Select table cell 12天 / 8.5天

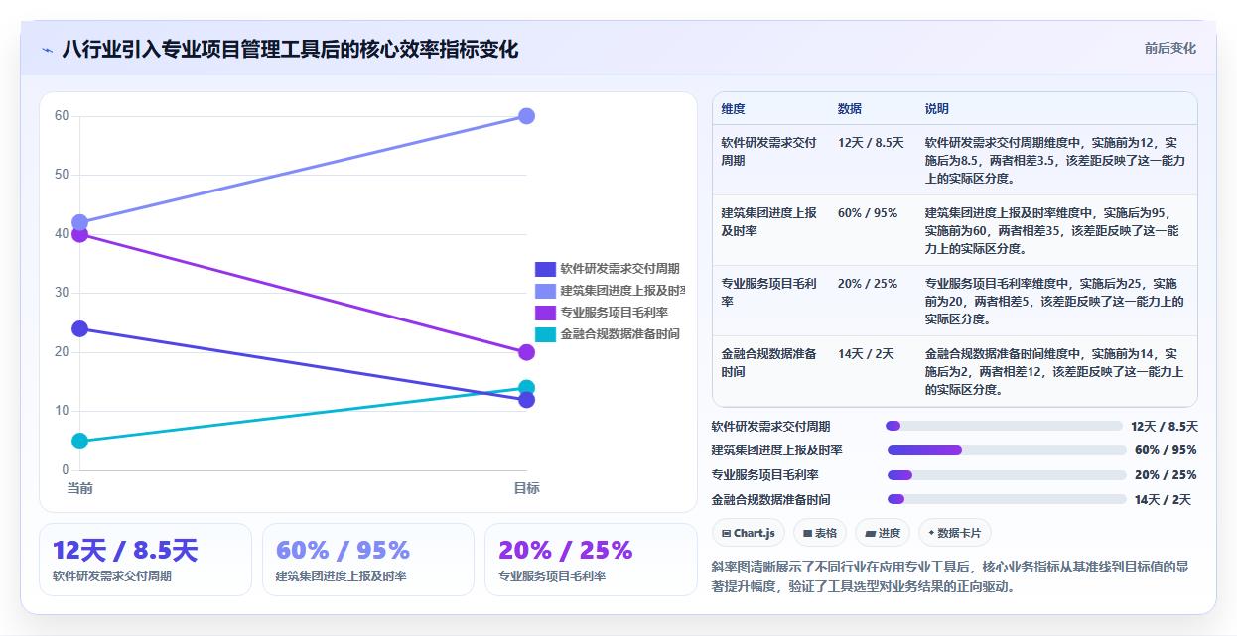(871, 143)
